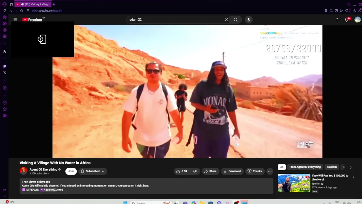Select the All filter chip
Image resolution: width=362 pixels, height=204 pixels.
282,167
